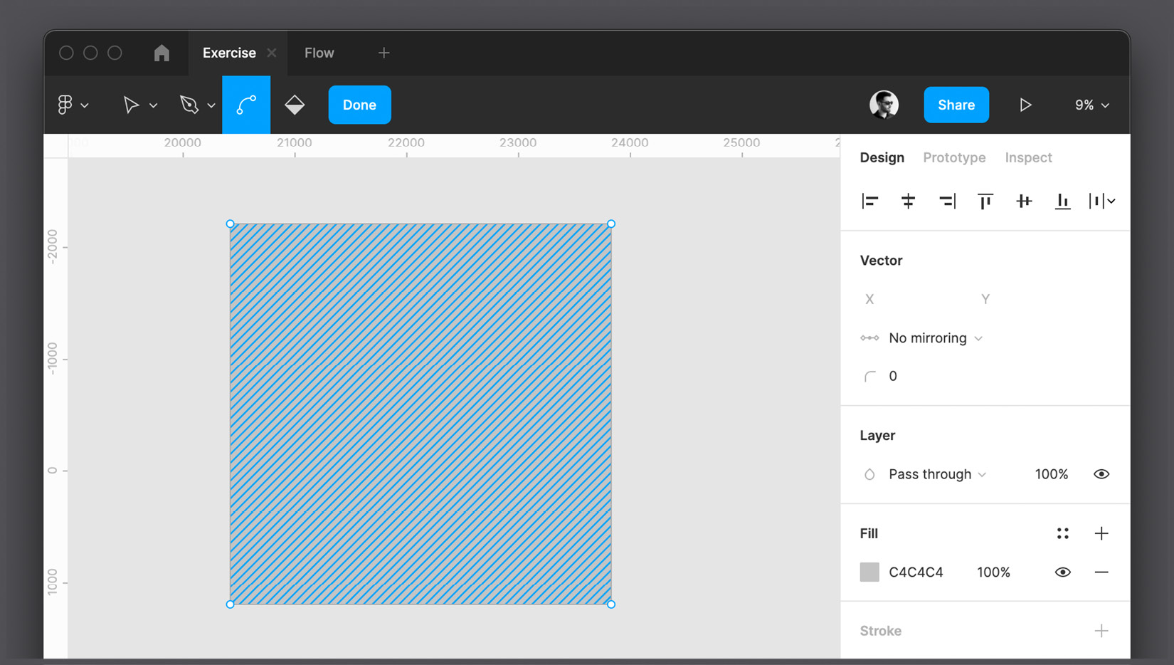Viewport: 1174px width, 665px height.
Task: Open Pass through blend mode dropdown
Action: tap(936, 474)
